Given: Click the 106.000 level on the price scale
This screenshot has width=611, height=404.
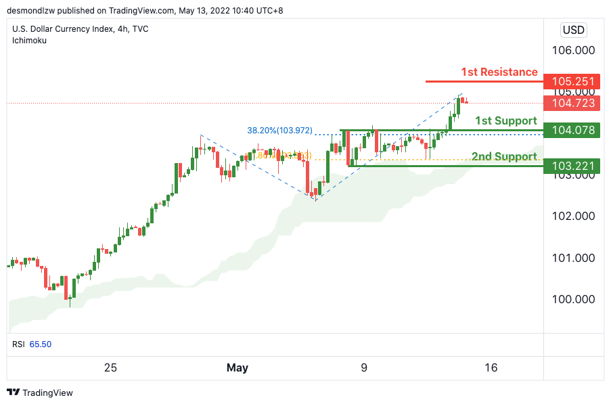Looking at the screenshot, I should point(572,51).
